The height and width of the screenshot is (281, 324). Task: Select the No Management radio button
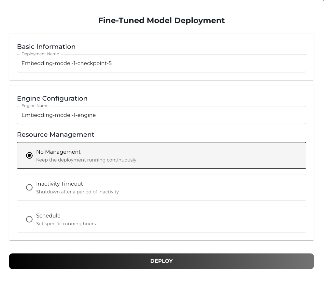tap(29, 156)
